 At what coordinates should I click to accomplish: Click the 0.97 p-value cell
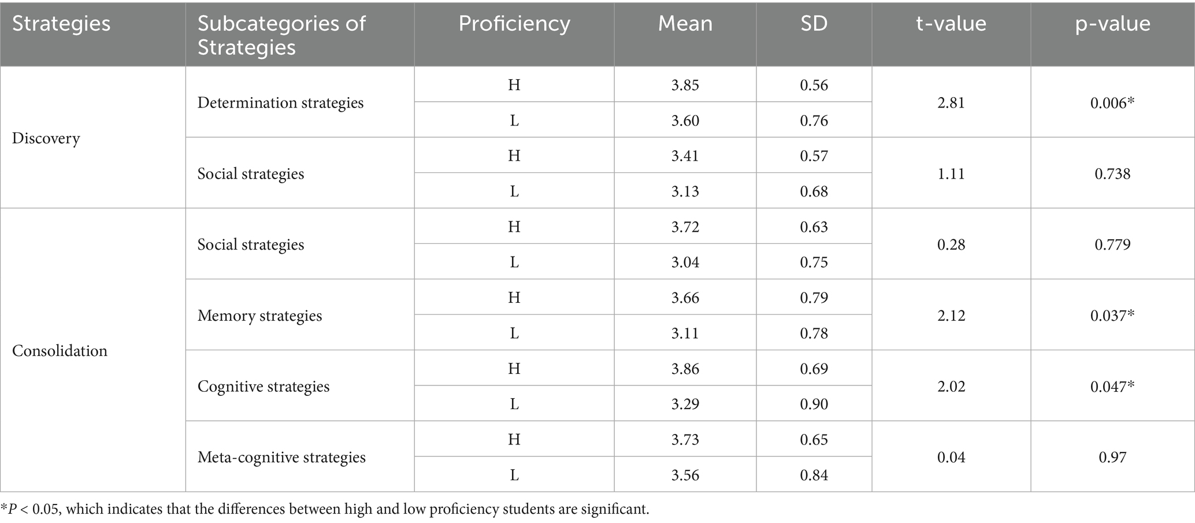[x=1112, y=457]
